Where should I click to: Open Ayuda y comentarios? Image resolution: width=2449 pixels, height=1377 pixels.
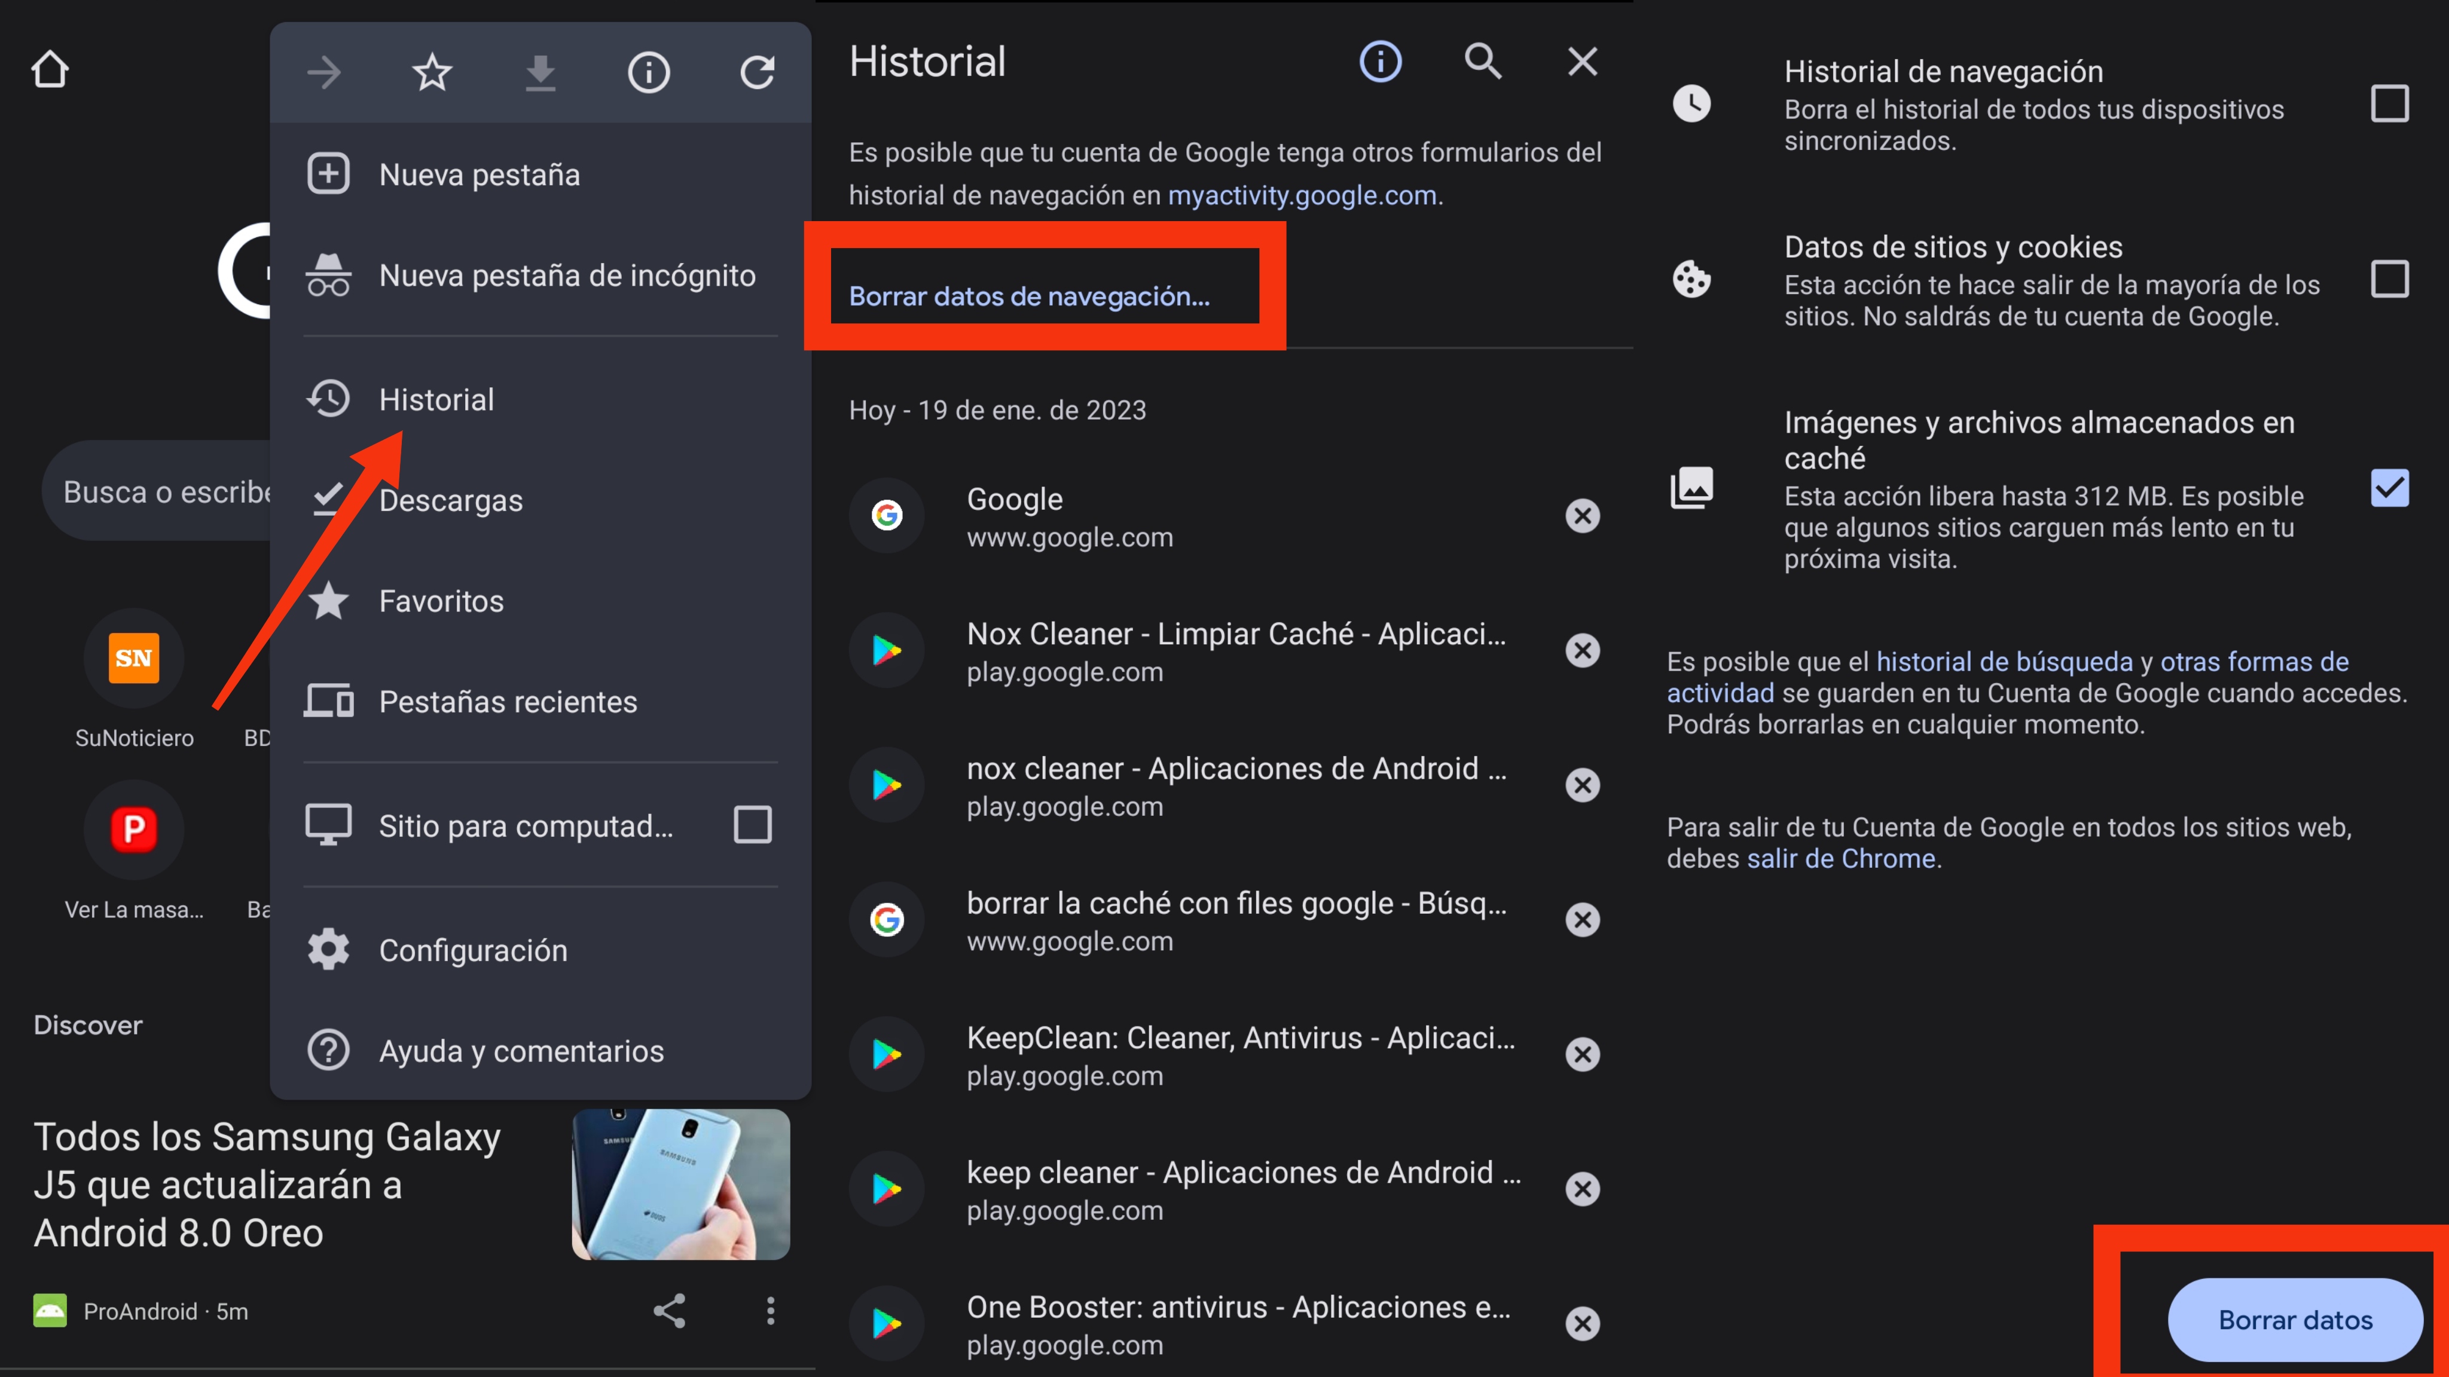coord(540,1051)
